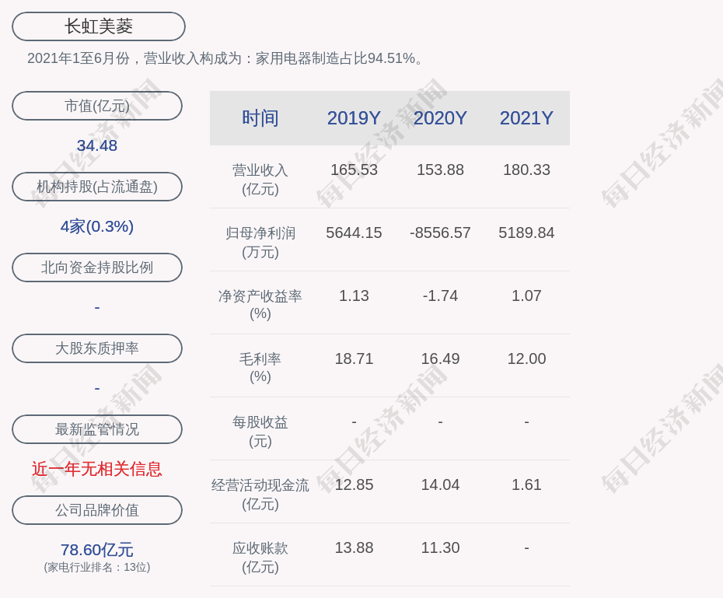Select the 14.04 cash flow cell
723x598 pixels.
tap(440, 484)
